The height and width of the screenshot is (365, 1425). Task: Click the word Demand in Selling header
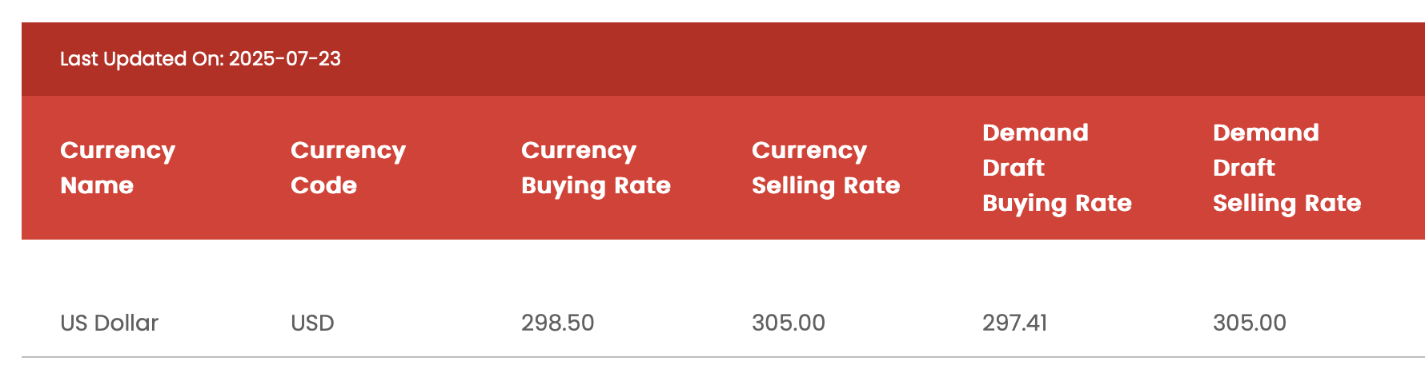tap(1266, 133)
